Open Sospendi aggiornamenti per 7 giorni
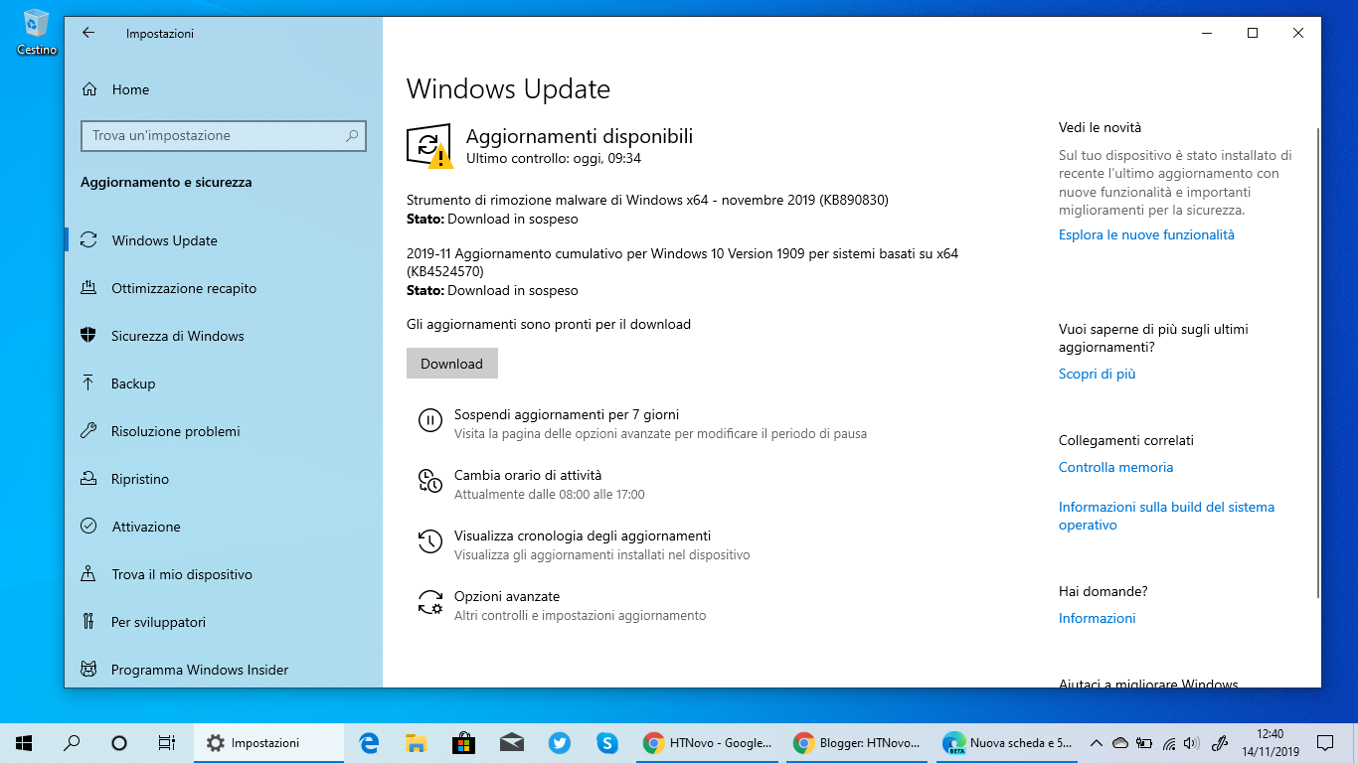 pos(567,414)
